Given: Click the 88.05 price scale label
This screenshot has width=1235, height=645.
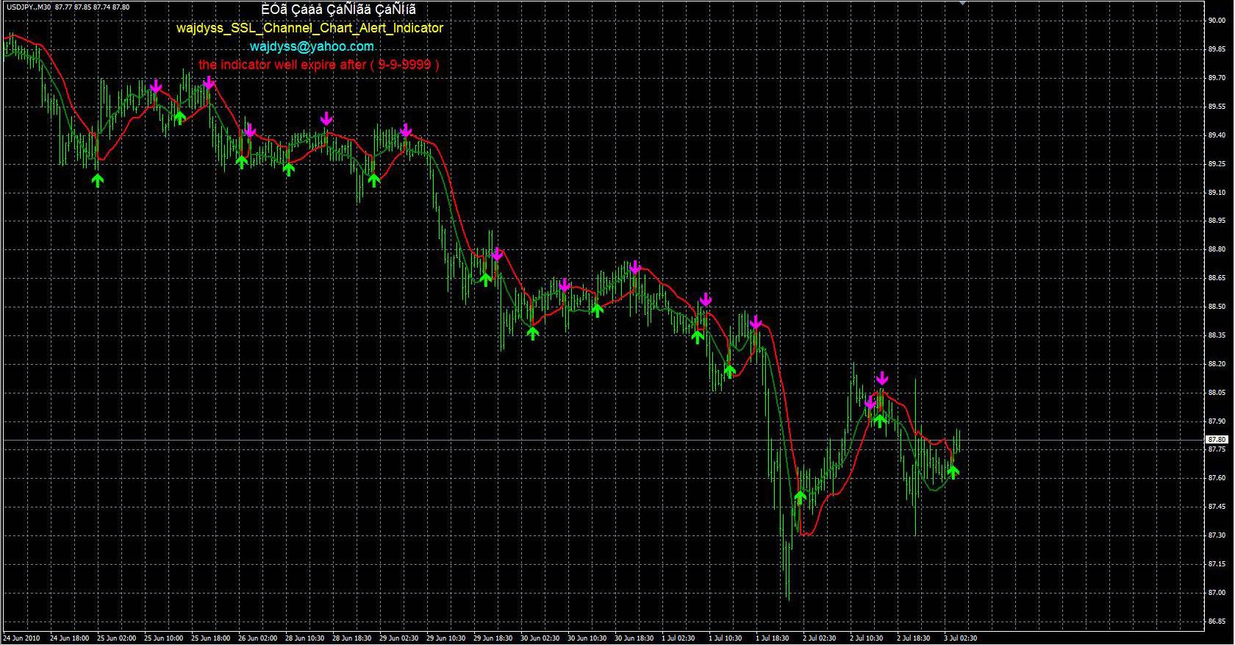Looking at the screenshot, I should (1216, 393).
